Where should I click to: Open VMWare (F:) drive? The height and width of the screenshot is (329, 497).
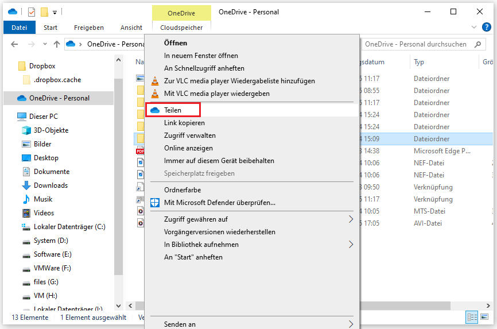[x=52, y=268]
